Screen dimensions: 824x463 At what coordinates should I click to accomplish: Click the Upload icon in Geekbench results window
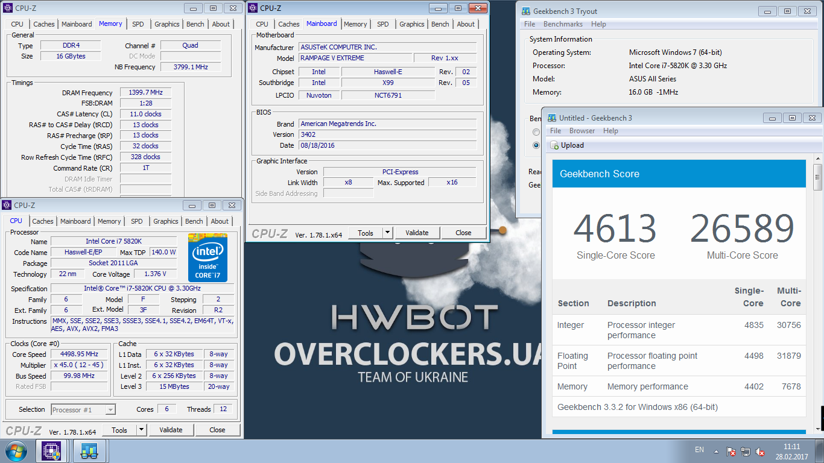554,145
